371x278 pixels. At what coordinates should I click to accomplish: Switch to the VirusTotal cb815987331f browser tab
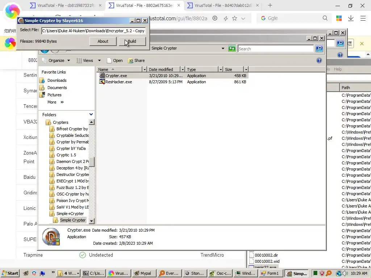[66, 5]
